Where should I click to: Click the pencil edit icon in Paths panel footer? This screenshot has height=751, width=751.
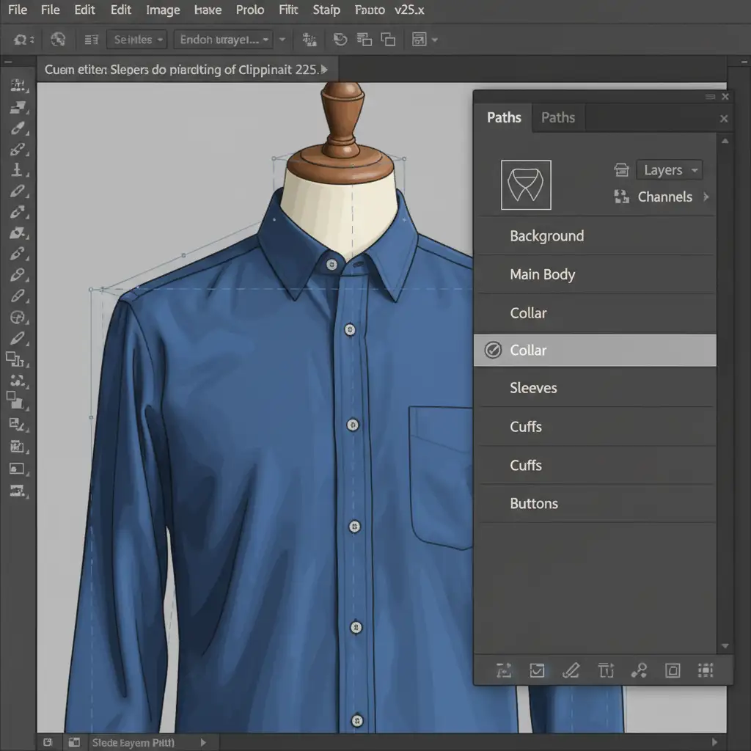(x=571, y=670)
